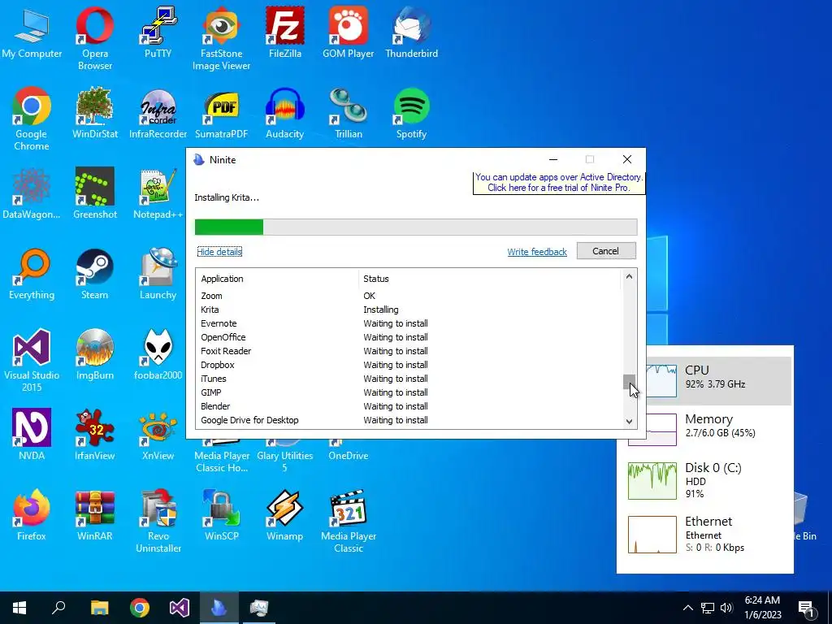Select the Foxit Reader row
Image resolution: width=832 pixels, height=624 pixels.
[x=409, y=351]
